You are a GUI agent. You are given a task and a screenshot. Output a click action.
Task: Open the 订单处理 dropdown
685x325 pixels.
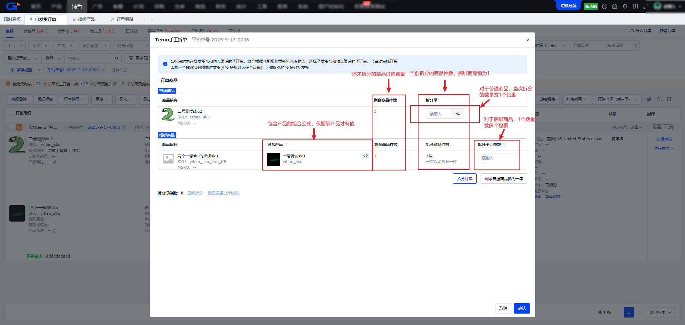[74, 99]
